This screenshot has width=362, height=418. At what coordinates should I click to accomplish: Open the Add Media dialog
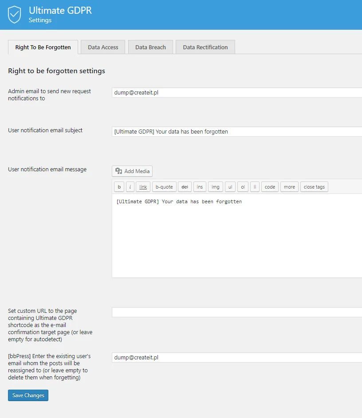pos(132,171)
